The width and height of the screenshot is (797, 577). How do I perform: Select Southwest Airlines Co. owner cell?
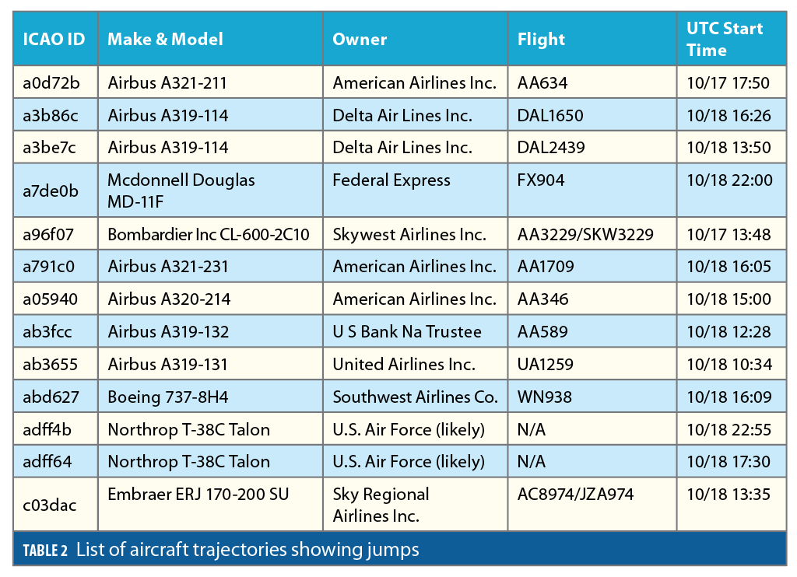coord(415,397)
